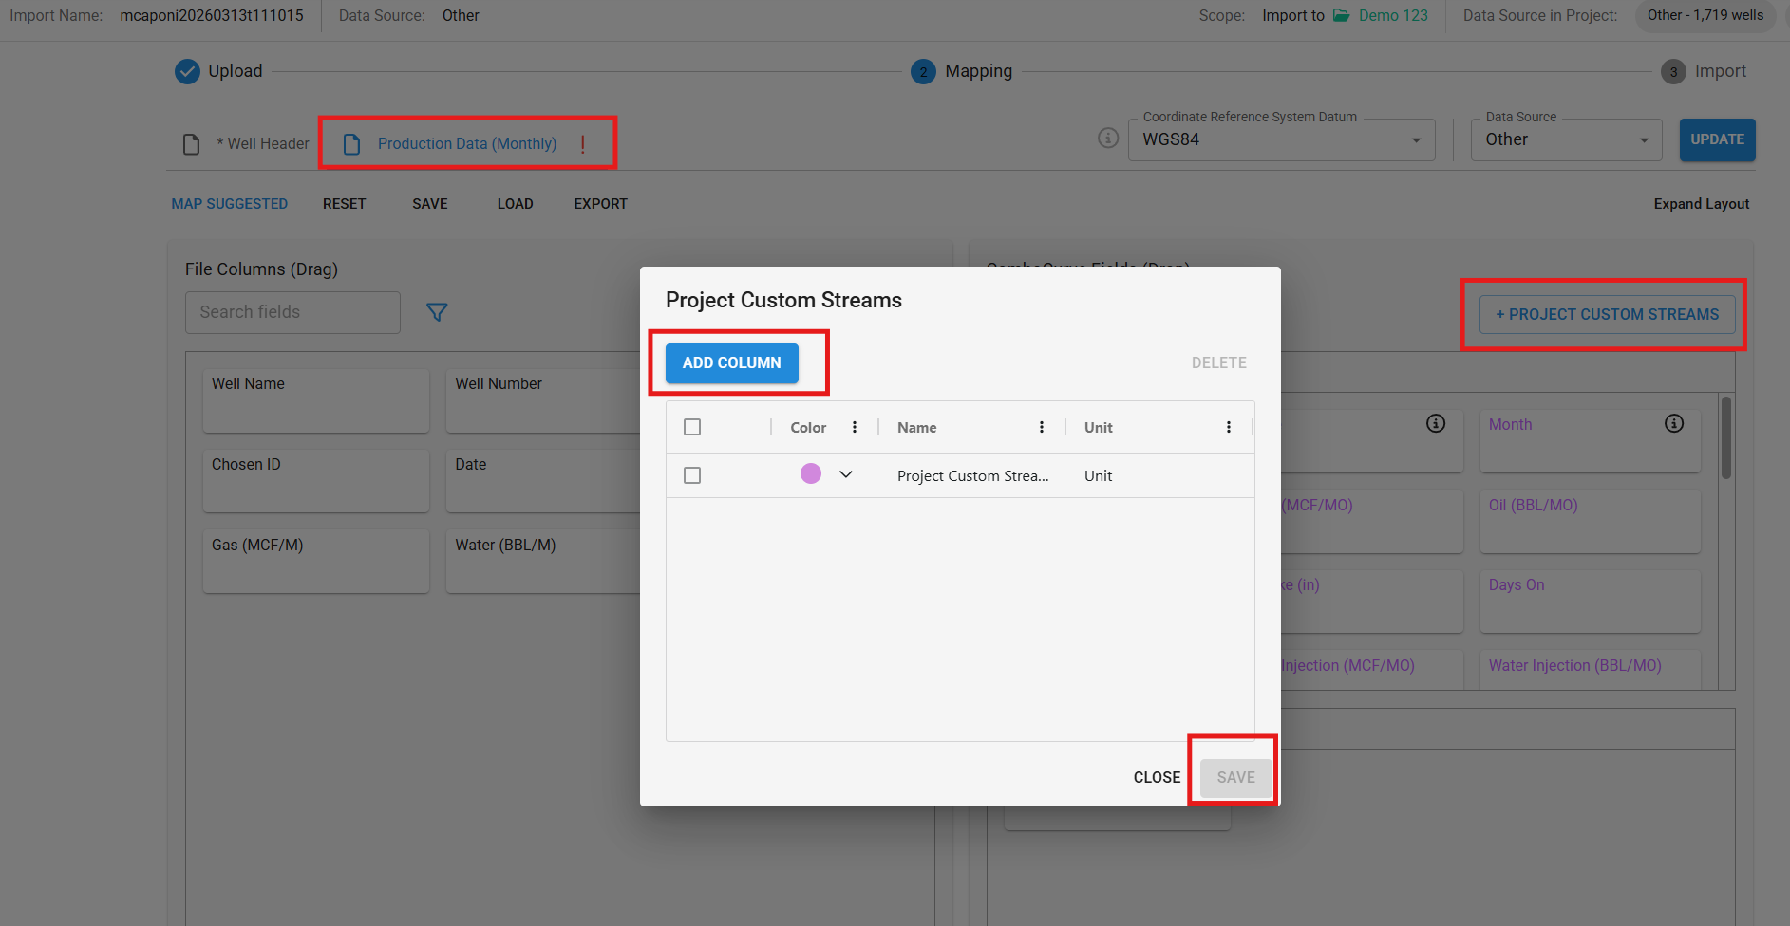Click info icon beside Coordinate Reference System
Screen dimensions: 1790x926
1108,139
